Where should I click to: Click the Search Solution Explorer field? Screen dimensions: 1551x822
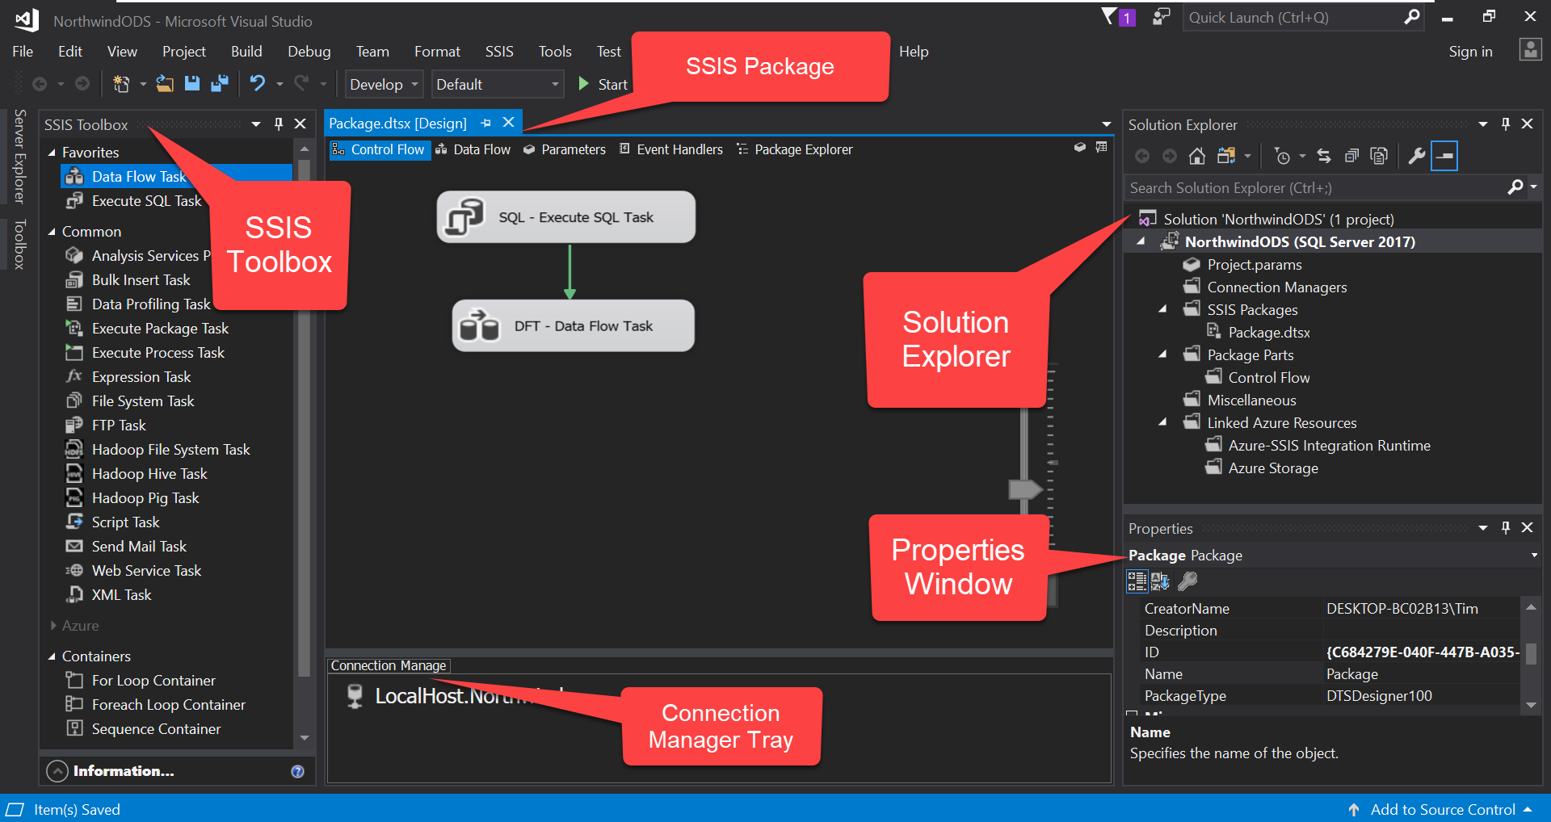1315,187
